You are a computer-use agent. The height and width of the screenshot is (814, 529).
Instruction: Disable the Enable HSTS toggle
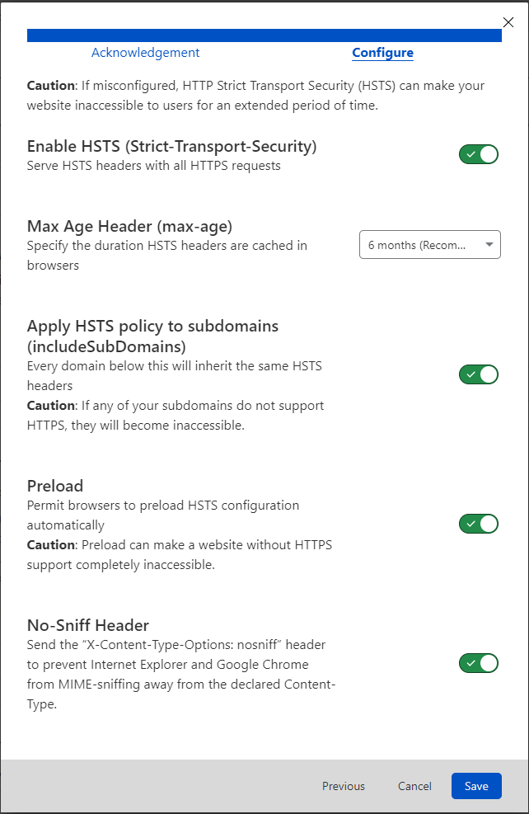click(x=479, y=154)
